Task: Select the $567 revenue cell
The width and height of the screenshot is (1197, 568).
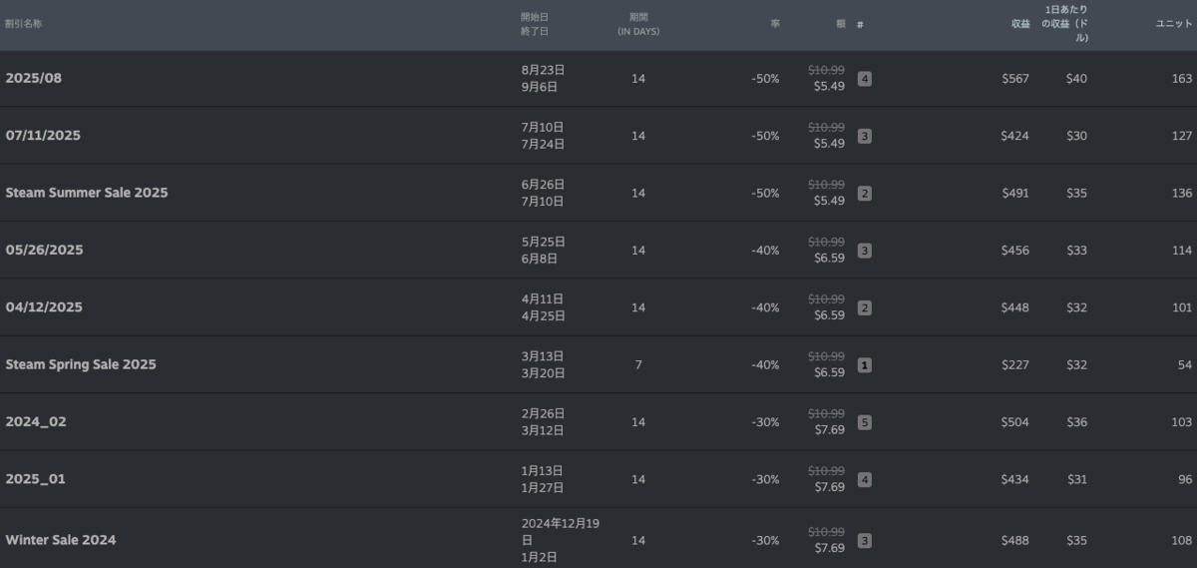Action: coord(1015,79)
